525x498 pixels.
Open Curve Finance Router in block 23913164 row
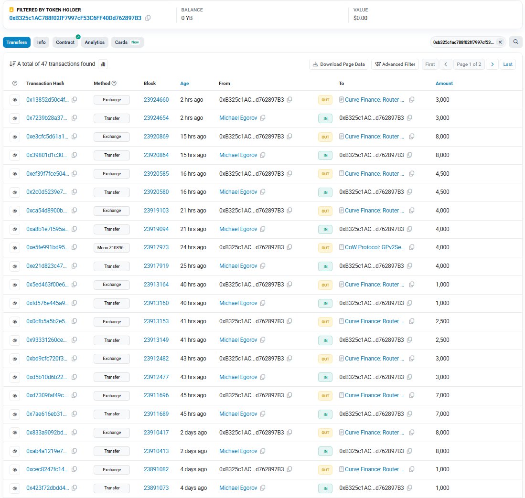(x=375, y=285)
